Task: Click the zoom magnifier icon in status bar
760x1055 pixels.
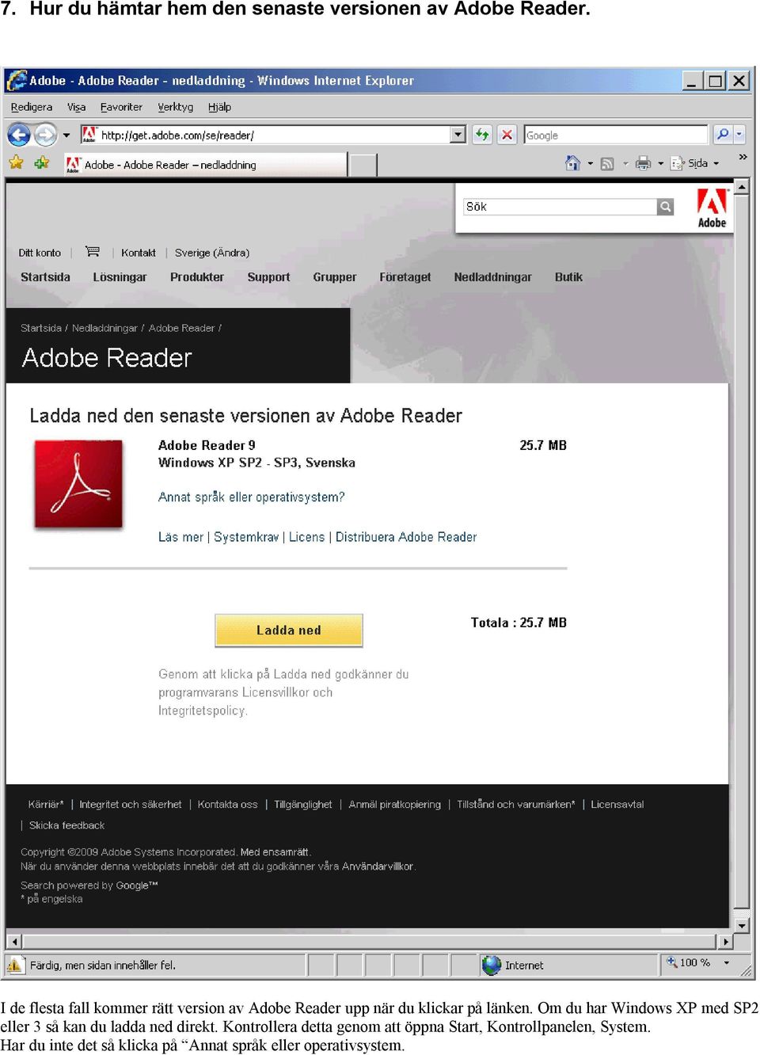Action: (x=671, y=962)
